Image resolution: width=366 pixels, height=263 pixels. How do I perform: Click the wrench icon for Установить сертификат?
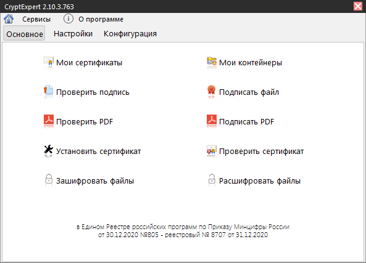(49, 150)
